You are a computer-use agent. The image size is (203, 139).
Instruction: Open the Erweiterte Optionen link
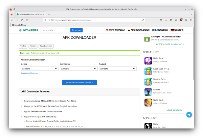(29, 73)
